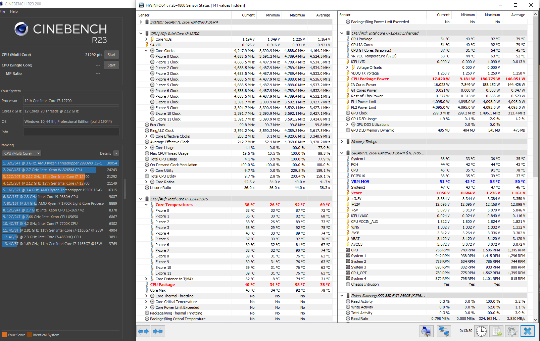Open the Help menu in Cinebench
Viewport: 540px width, 341px height.
[14, 11]
